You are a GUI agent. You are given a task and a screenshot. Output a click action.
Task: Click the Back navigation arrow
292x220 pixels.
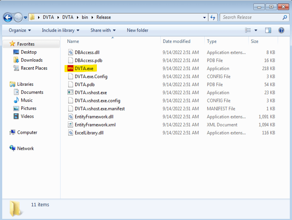(x=8, y=17)
